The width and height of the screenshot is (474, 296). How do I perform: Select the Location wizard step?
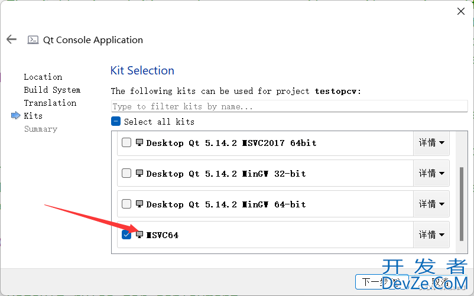(43, 77)
